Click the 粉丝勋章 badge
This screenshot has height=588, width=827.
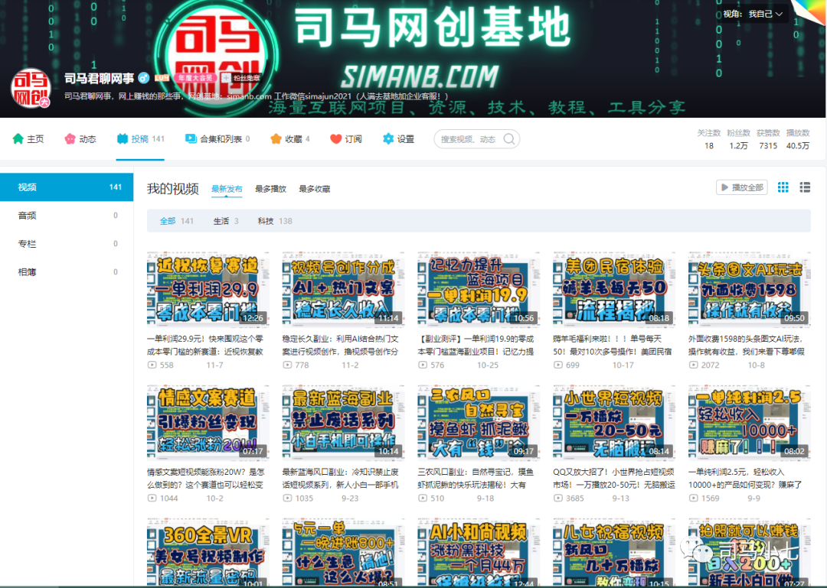coord(241,78)
